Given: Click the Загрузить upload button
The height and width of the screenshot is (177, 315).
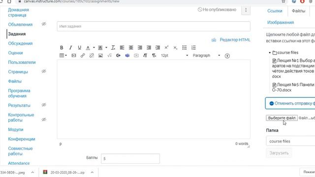Looking at the screenshot, I should tap(279, 153).
